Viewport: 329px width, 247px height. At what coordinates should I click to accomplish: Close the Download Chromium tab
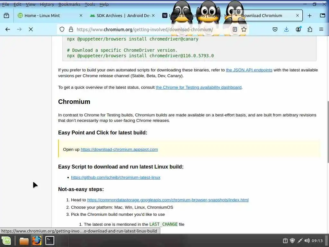click(297, 15)
